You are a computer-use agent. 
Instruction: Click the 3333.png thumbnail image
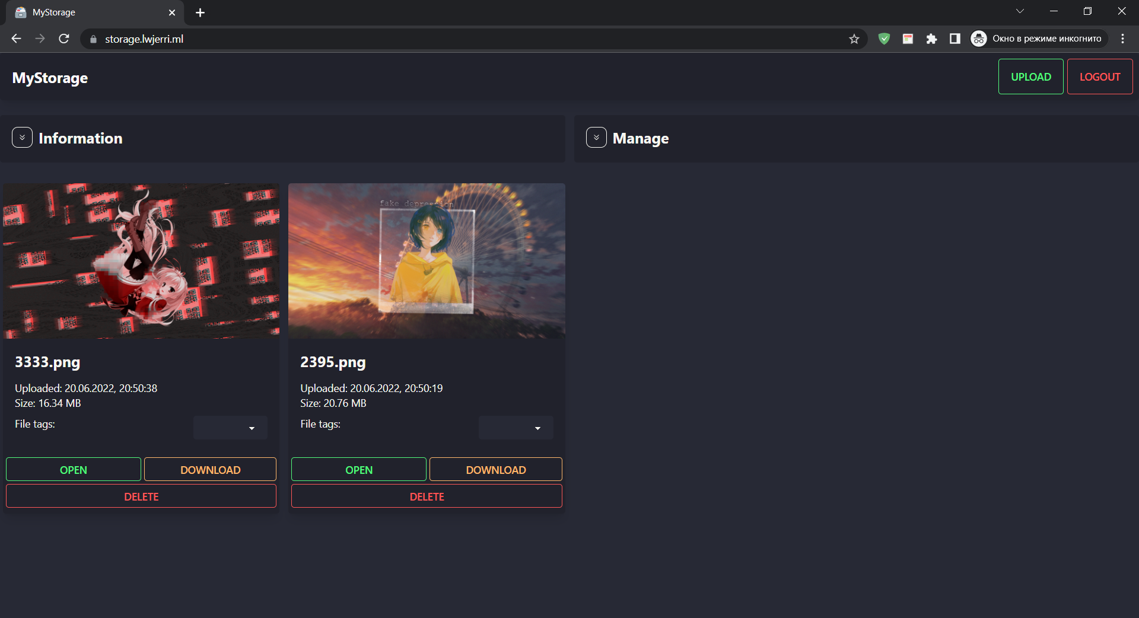(141, 261)
